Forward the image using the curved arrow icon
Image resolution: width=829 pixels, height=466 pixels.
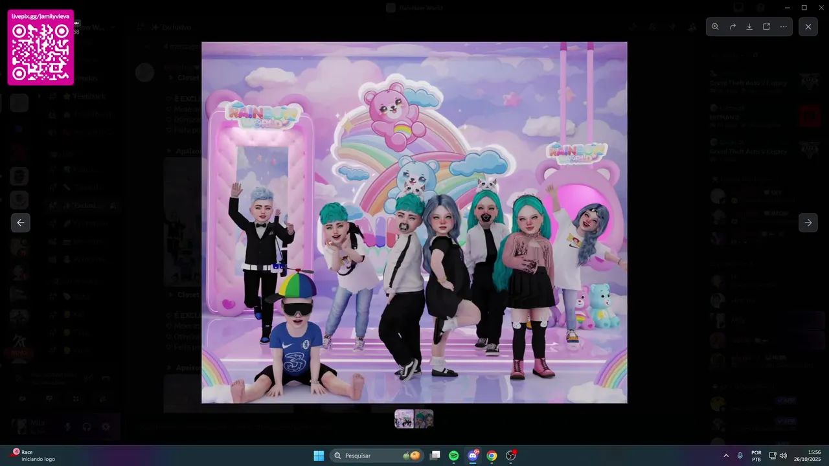click(732, 27)
